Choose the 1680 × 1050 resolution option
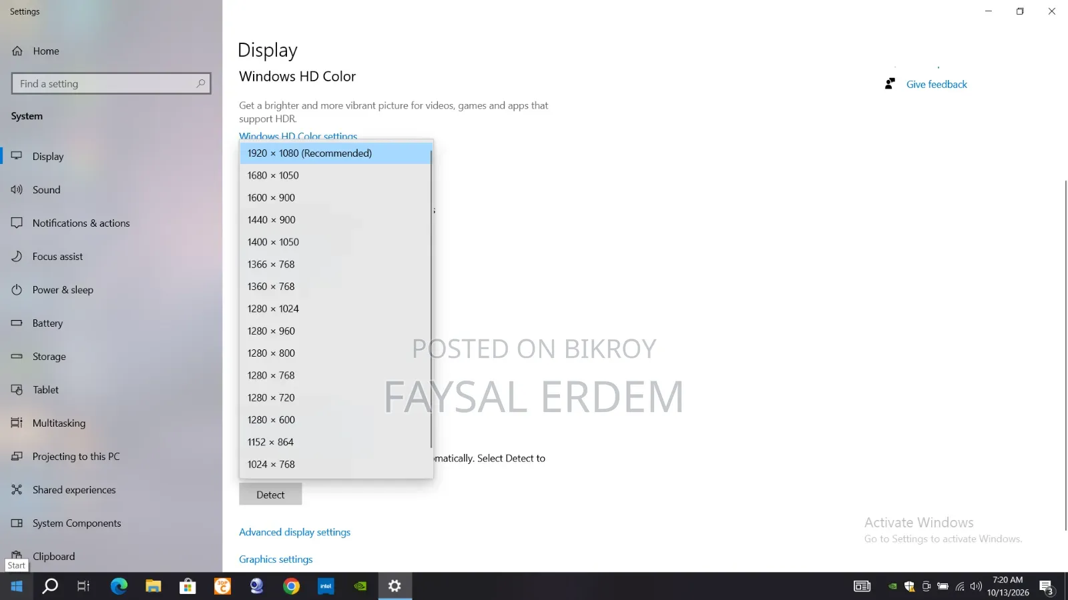 [335, 175]
